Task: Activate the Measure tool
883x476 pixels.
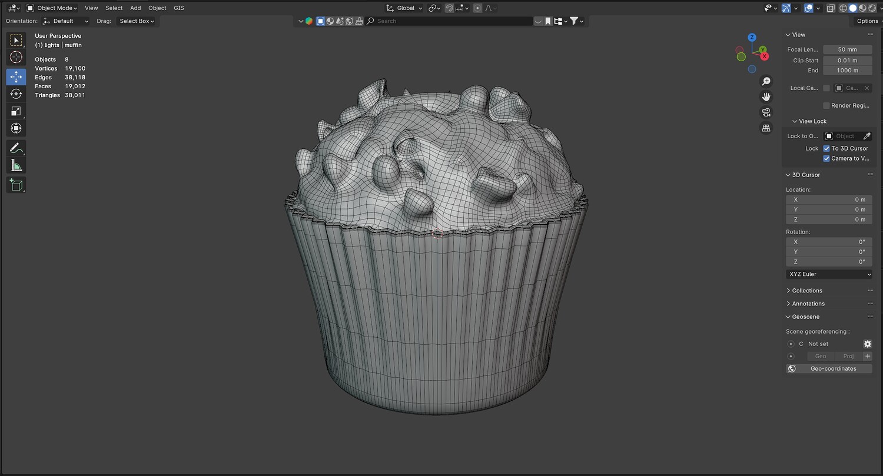Action: pos(16,165)
